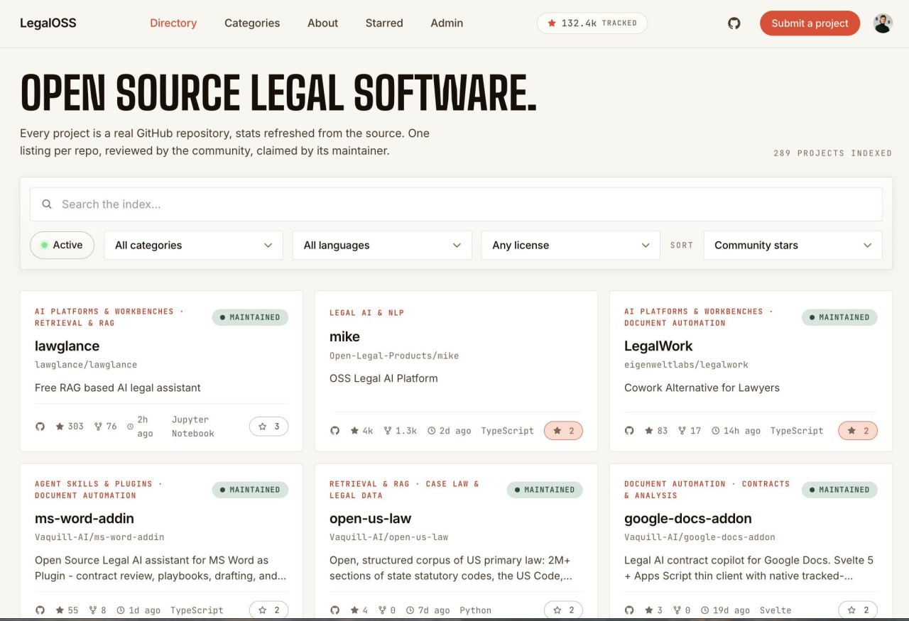909x621 pixels.
Task: Open open-us-law card's GitHub icon
Action: pos(334,610)
